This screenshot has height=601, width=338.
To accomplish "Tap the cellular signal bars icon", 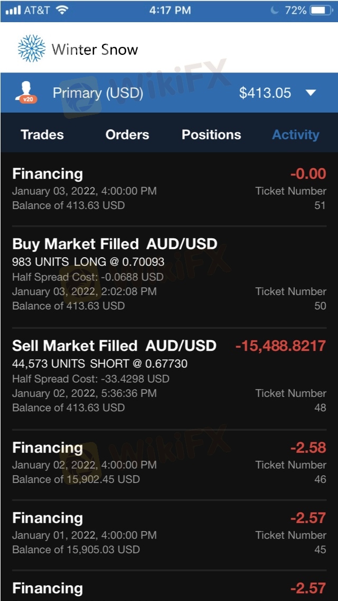I will click(13, 10).
